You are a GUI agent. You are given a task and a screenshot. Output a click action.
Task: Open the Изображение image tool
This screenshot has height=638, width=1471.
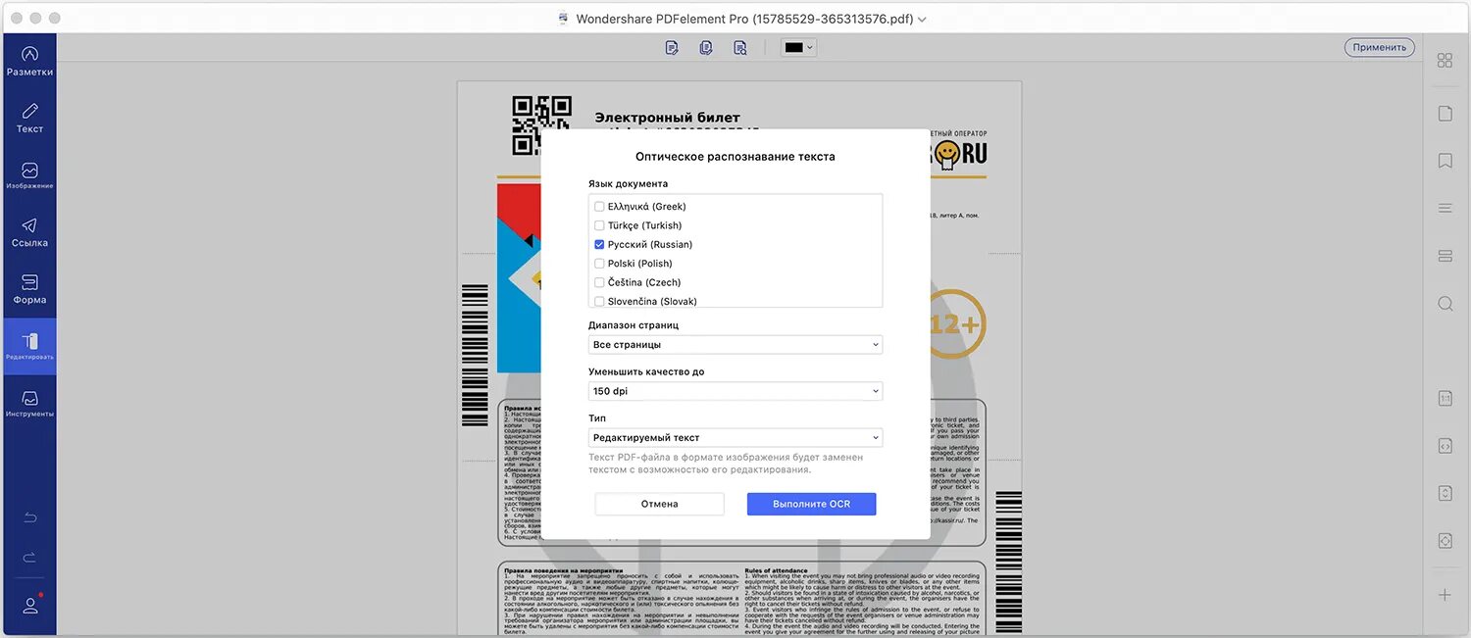(x=29, y=175)
